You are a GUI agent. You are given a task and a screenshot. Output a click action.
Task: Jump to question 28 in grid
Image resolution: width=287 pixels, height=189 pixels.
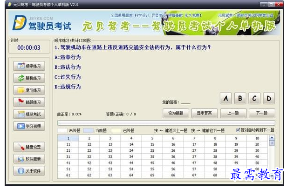[215, 150]
